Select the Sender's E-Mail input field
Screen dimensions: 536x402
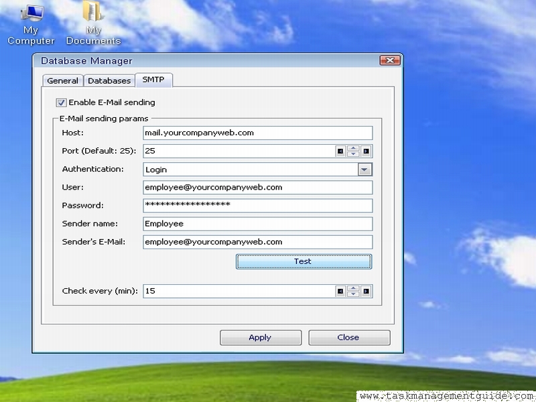(258, 242)
